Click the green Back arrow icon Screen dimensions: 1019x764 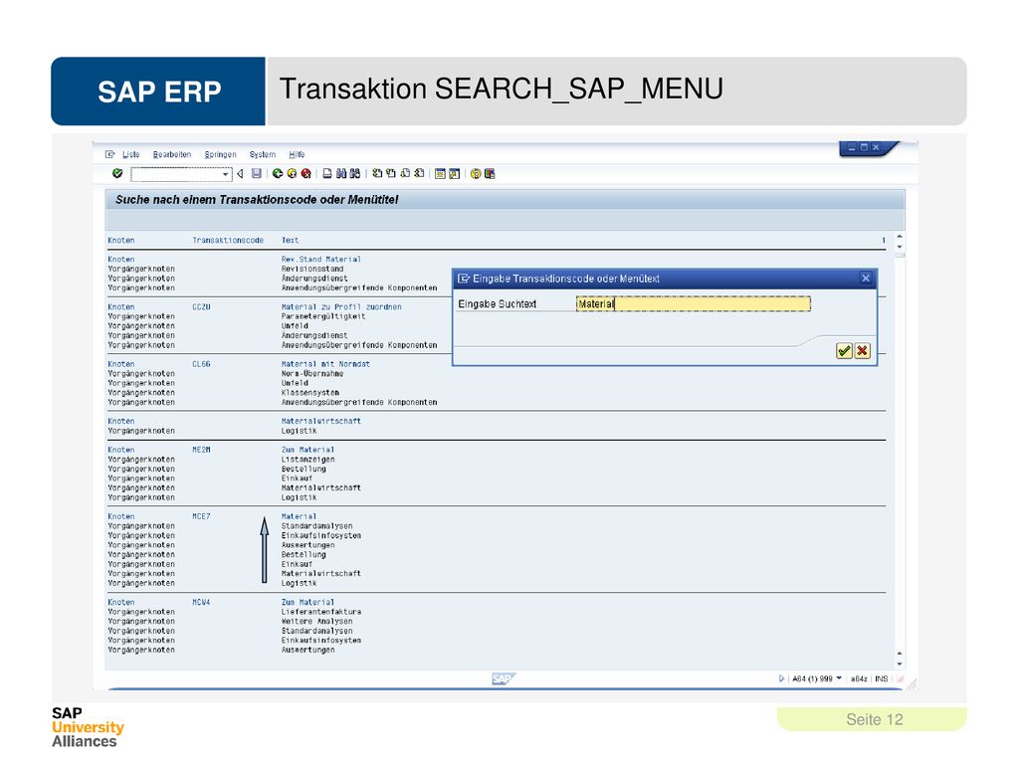(x=278, y=173)
